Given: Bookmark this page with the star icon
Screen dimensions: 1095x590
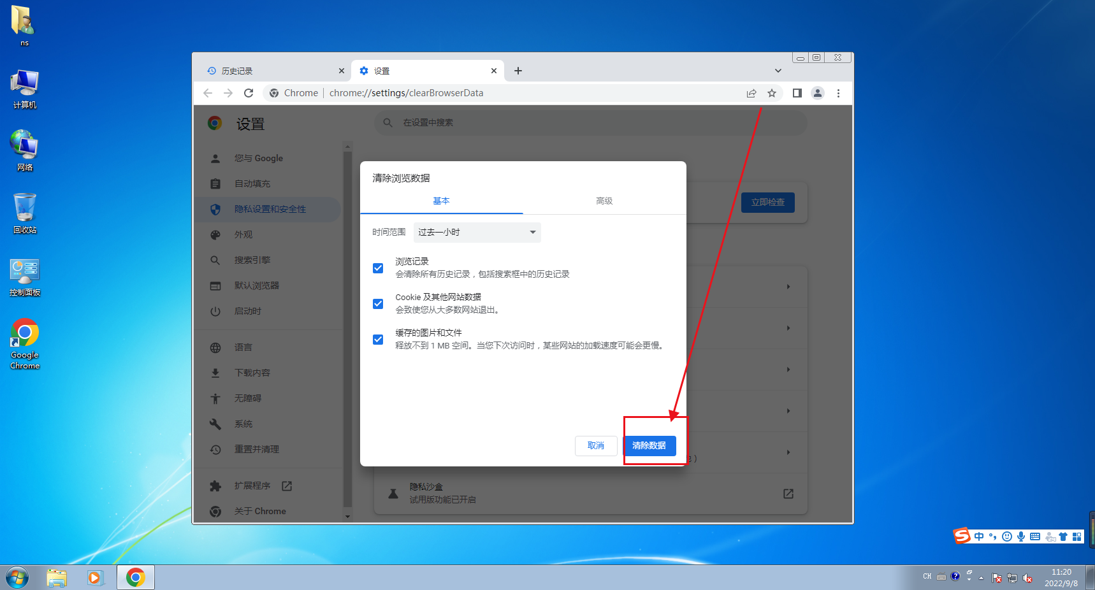Looking at the screenshot, I should click(x=772, y=93).
